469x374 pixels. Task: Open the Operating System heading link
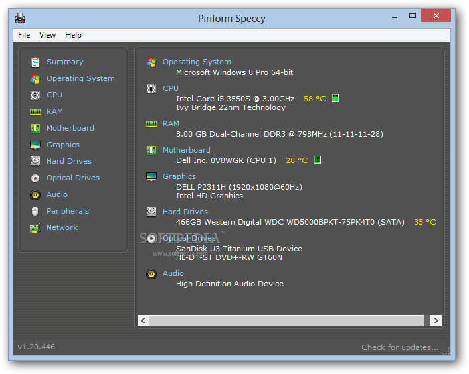pos(197,62)
